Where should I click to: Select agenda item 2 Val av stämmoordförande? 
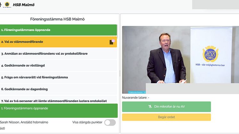click(54, 42)
